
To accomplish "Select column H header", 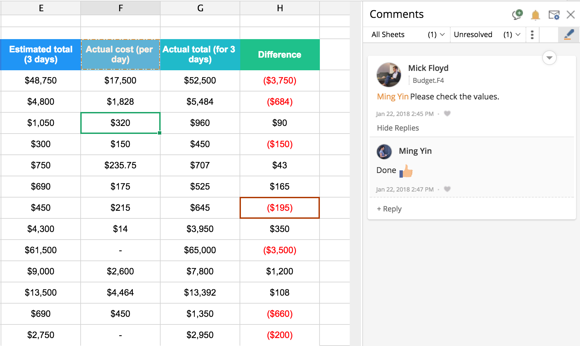I will 280,8.
